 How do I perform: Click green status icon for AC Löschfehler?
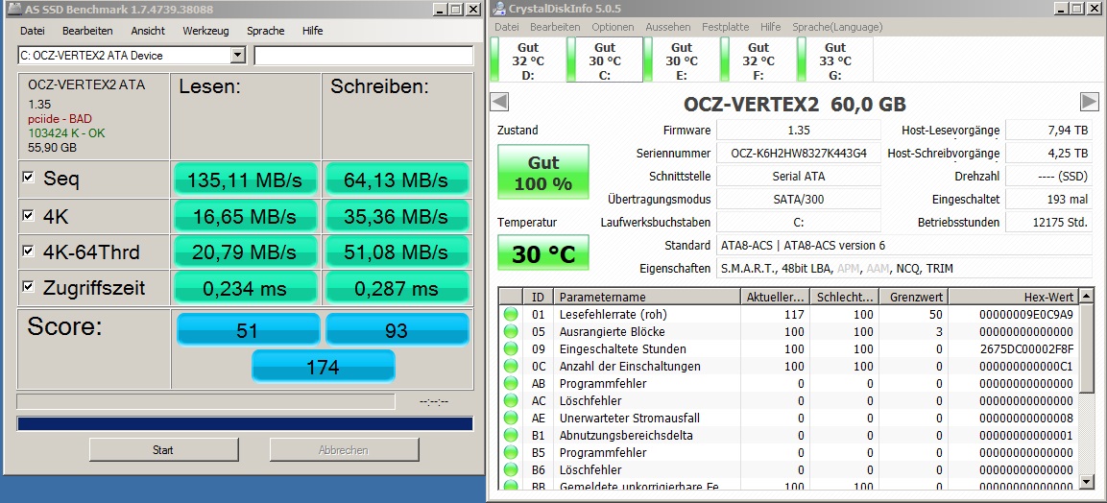coord(511,400)
